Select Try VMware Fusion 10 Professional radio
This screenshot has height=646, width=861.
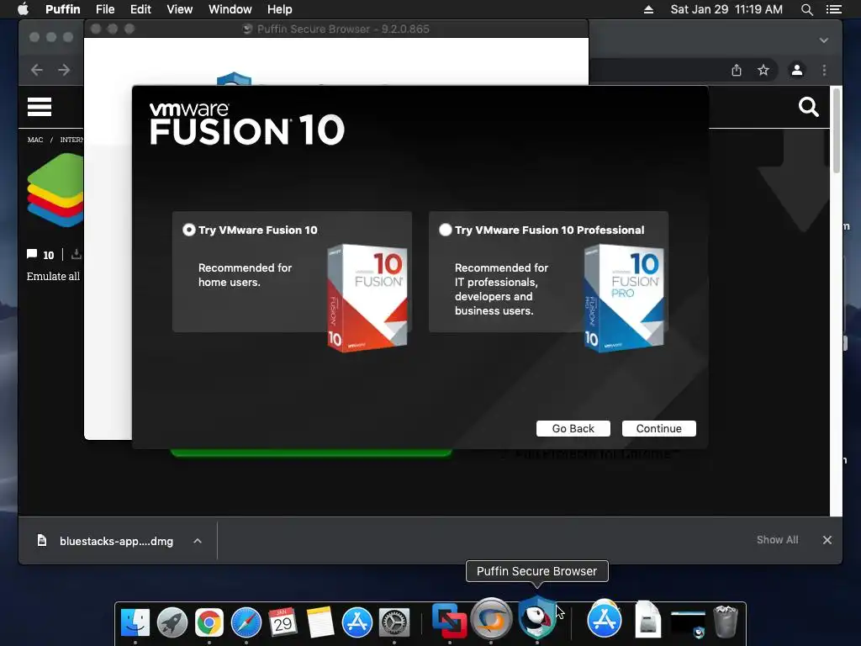point(446,230)
